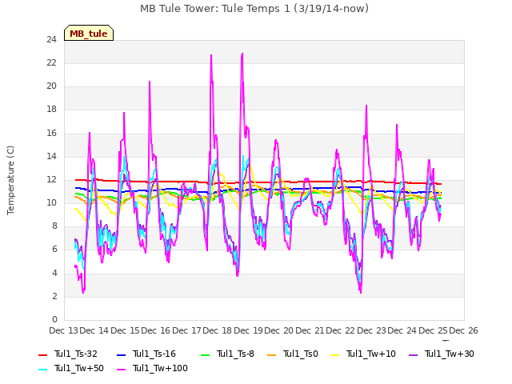Click the magenta Tul1_Tw+100 legend swatch

click(121, 369)
